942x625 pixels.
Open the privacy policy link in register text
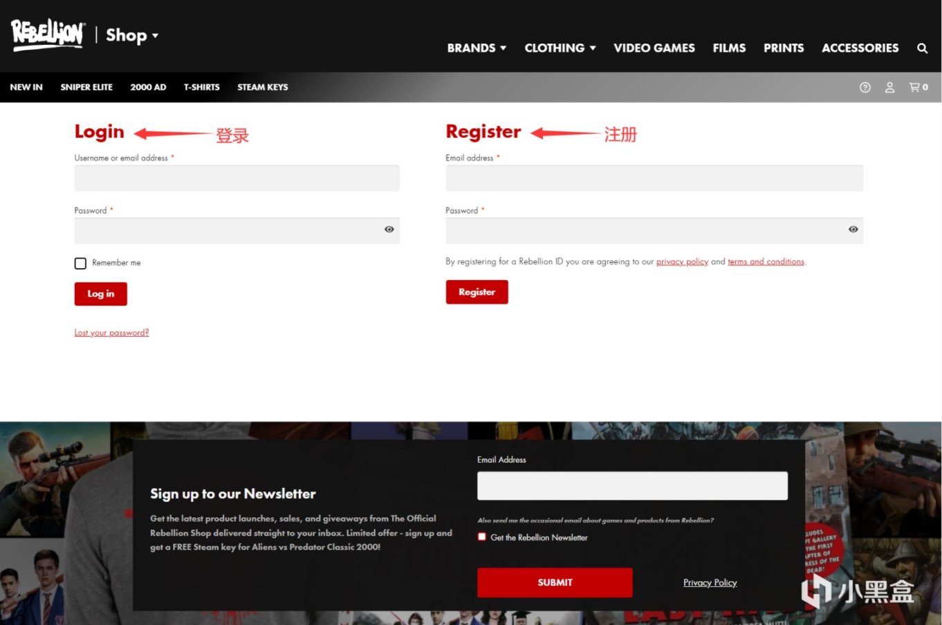click(x=682, y=262)
